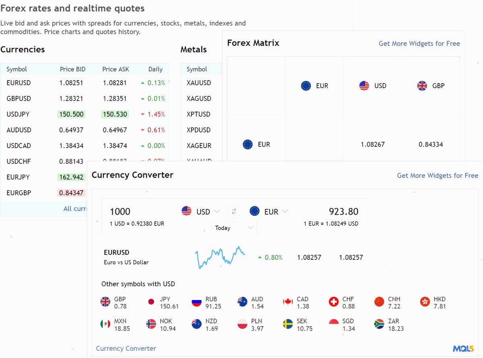Image resolution: width=483 pixels, height=358 pixels.
Task: Select the ZAR South African flag icon
Action: coord(379,324)
